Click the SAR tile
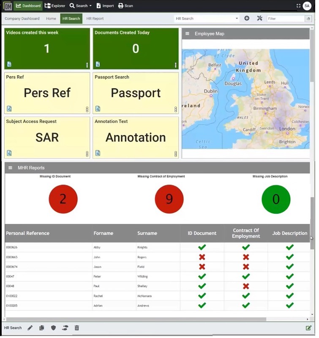319x338 pixels. click(47, 138)
